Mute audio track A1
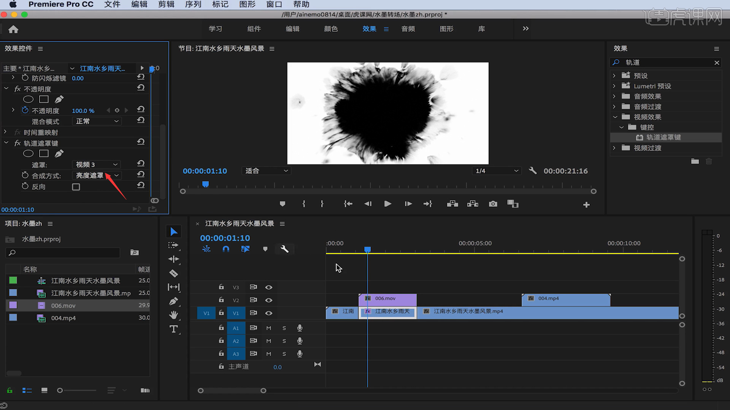 [x=268, y=328]
